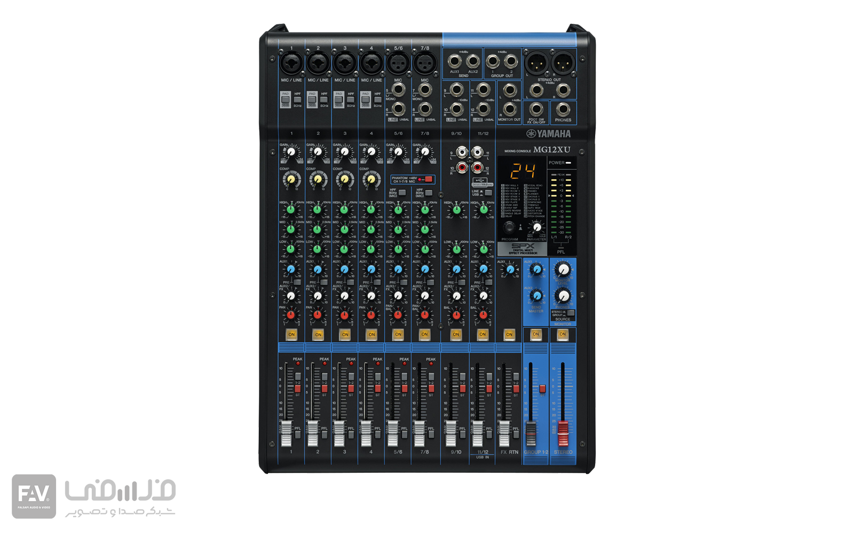Click the white RCA input for channel 11

click(478, 153)
